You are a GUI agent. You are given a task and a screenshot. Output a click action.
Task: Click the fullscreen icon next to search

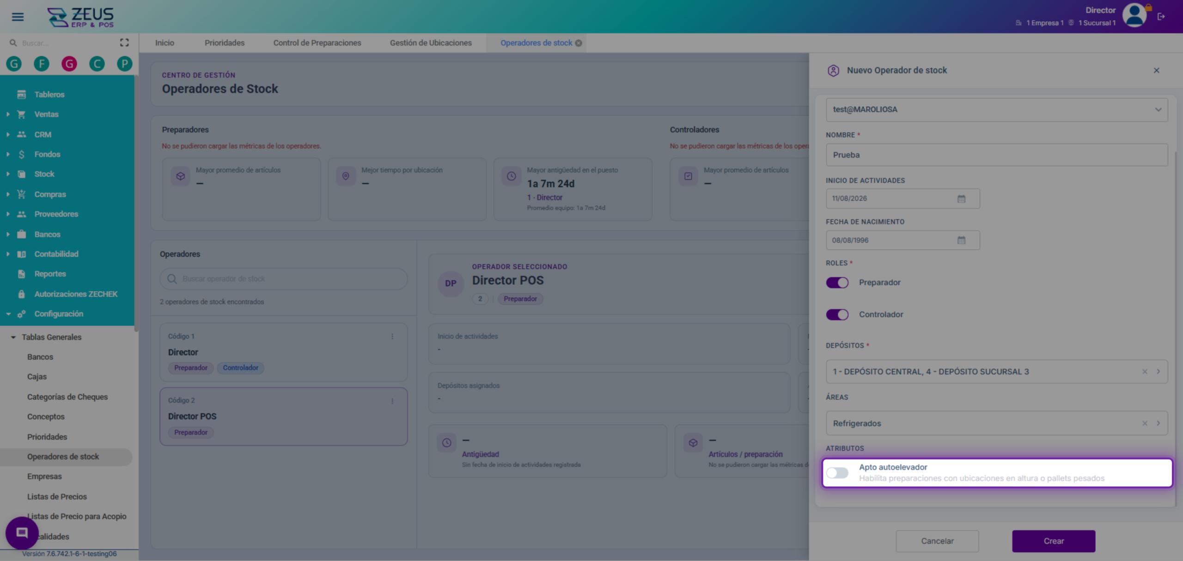(124, 42)
